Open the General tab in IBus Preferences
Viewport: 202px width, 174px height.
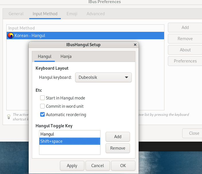pos(16,14)
